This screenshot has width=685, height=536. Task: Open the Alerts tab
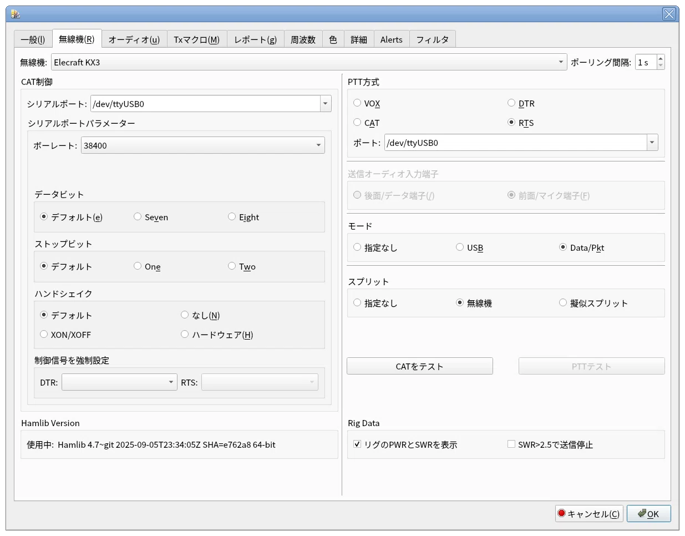[x=391, y=39]
